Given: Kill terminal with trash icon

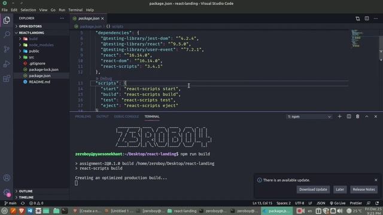Looking at the screenshot, I should [358, 116].
